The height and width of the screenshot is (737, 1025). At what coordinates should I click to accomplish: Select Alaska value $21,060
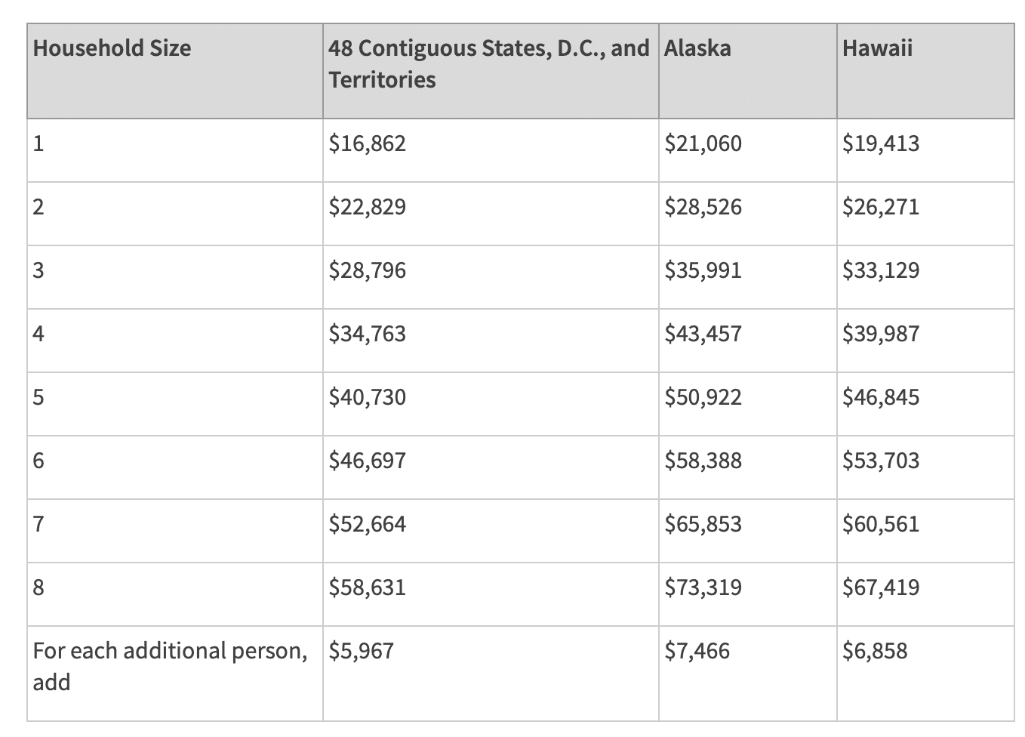[x=703, y=143]
